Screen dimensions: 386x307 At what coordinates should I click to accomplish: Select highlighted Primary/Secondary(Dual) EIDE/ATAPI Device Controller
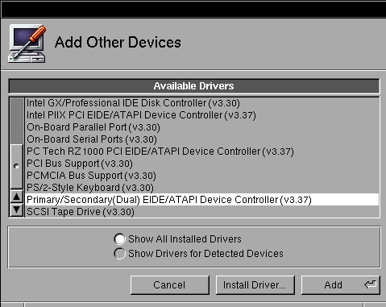coord(202,200)
